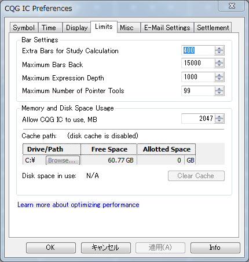Click the Free Space column header
The height and width of the screenshot is (262, 249).
tap(109, 149)
